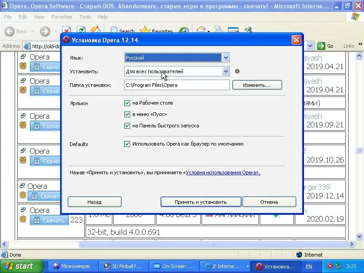Click the Internet zone globe in status bar
This screenshot has width=364, height=273.
299,255
